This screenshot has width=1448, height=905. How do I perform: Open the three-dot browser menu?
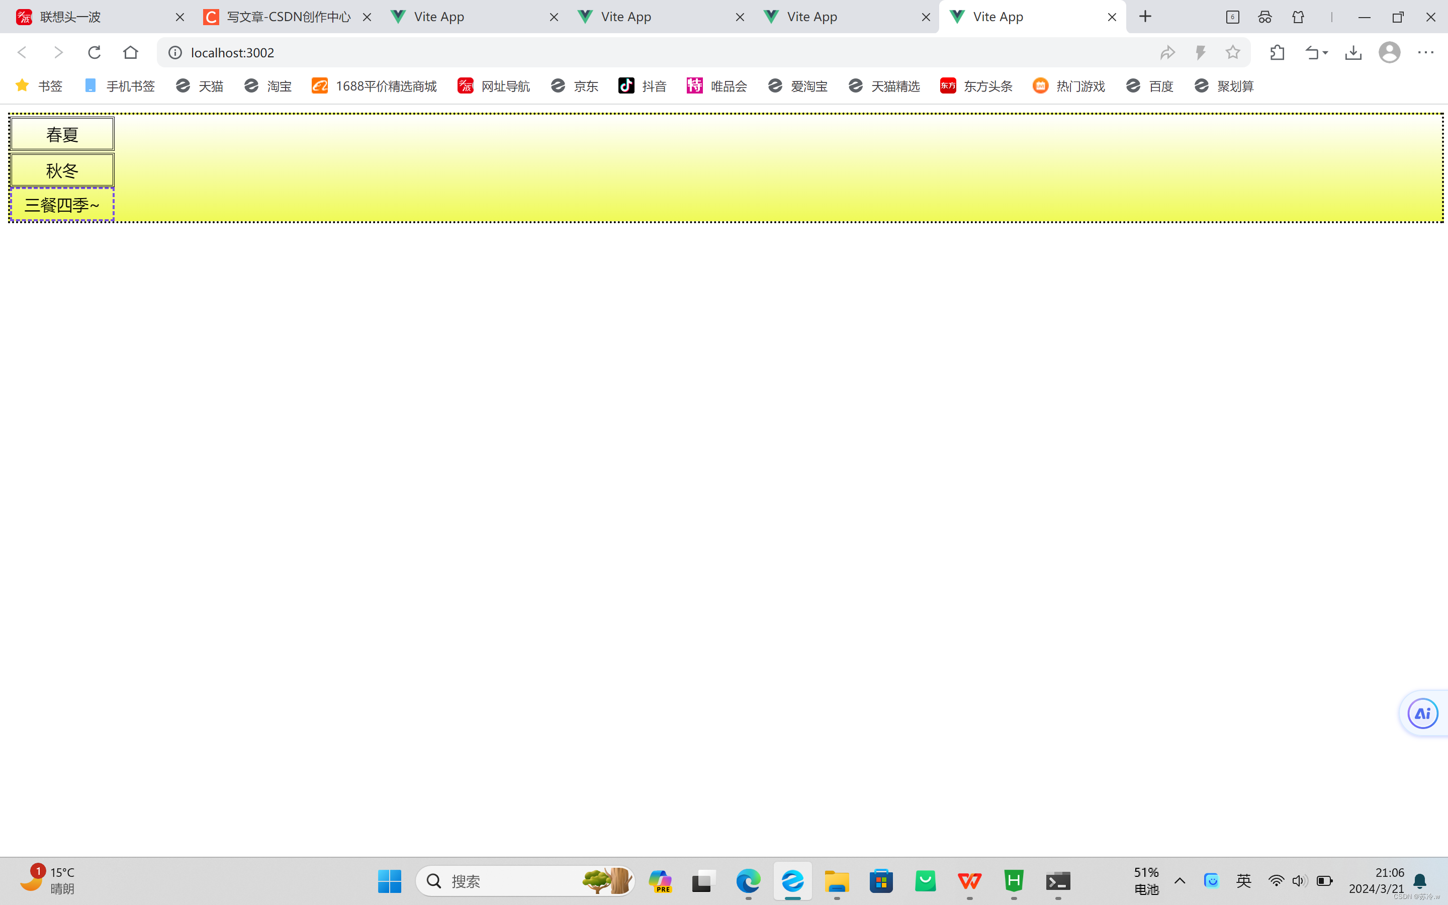(1425, 53)
